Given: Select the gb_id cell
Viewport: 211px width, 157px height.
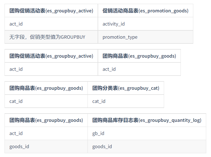Looking at the screenshot, I should [147, 133].
